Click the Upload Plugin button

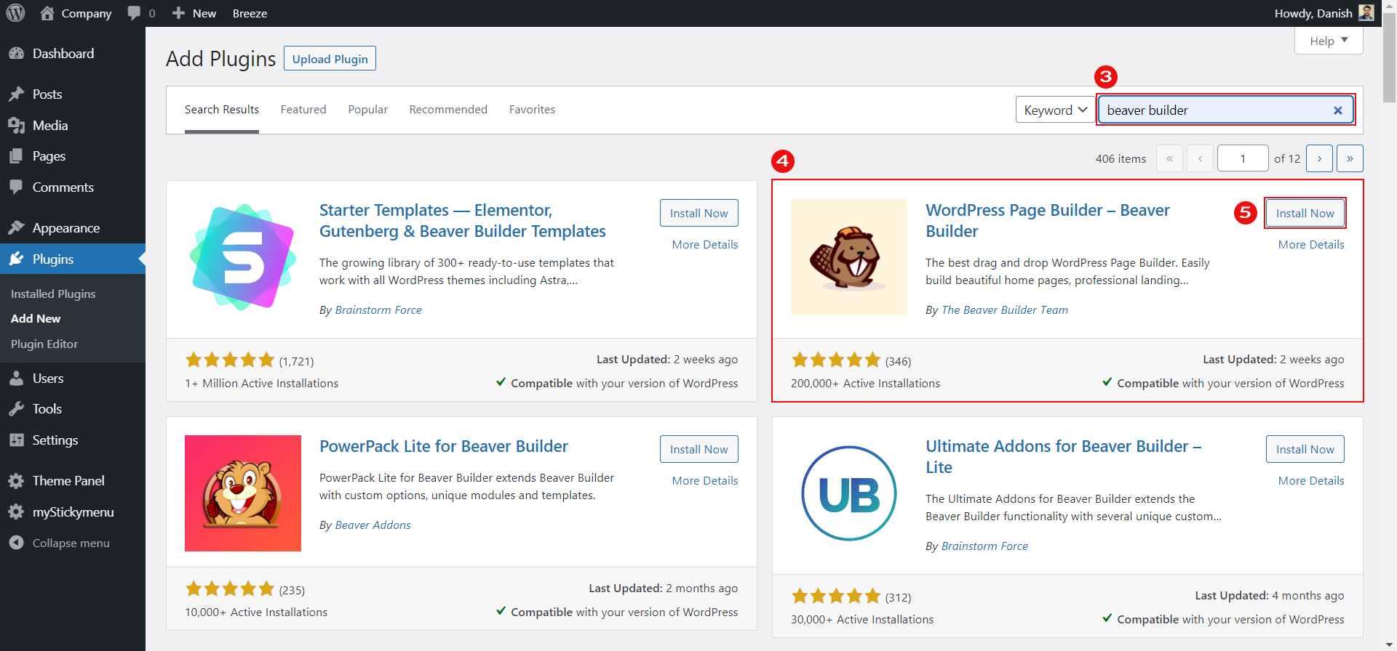(x=330, y=59)
